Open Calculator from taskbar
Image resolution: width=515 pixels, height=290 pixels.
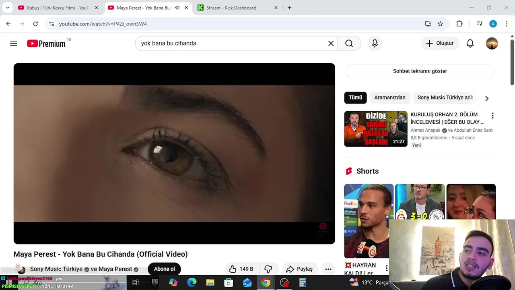pyautogui.click(x=303, y=283)
